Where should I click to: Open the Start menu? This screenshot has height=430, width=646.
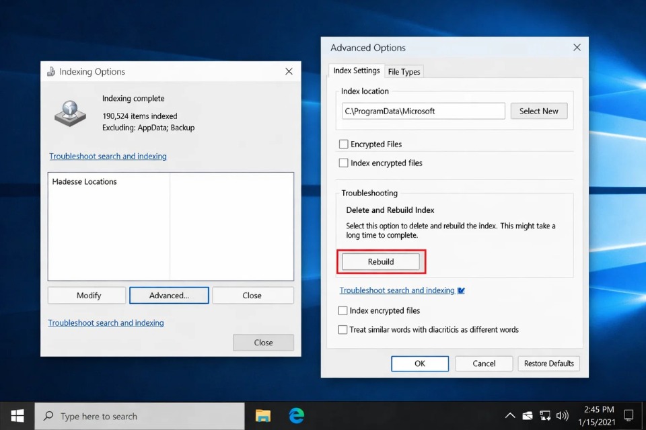tap(16, 415)
